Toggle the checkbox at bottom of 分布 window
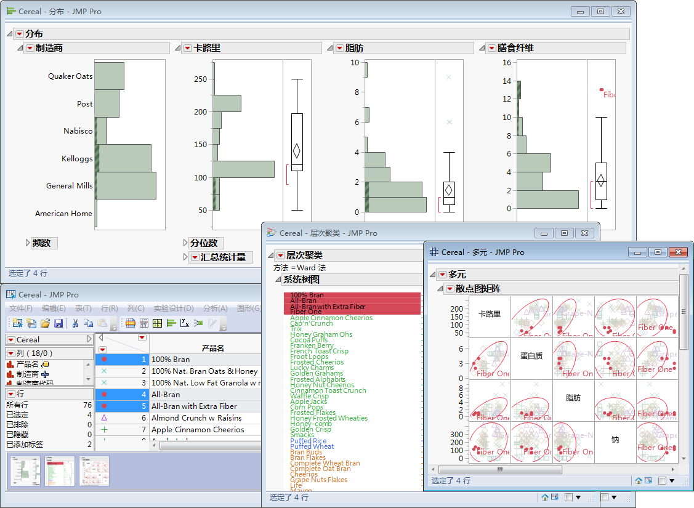 pyautogui.click(x=605, y=498)
